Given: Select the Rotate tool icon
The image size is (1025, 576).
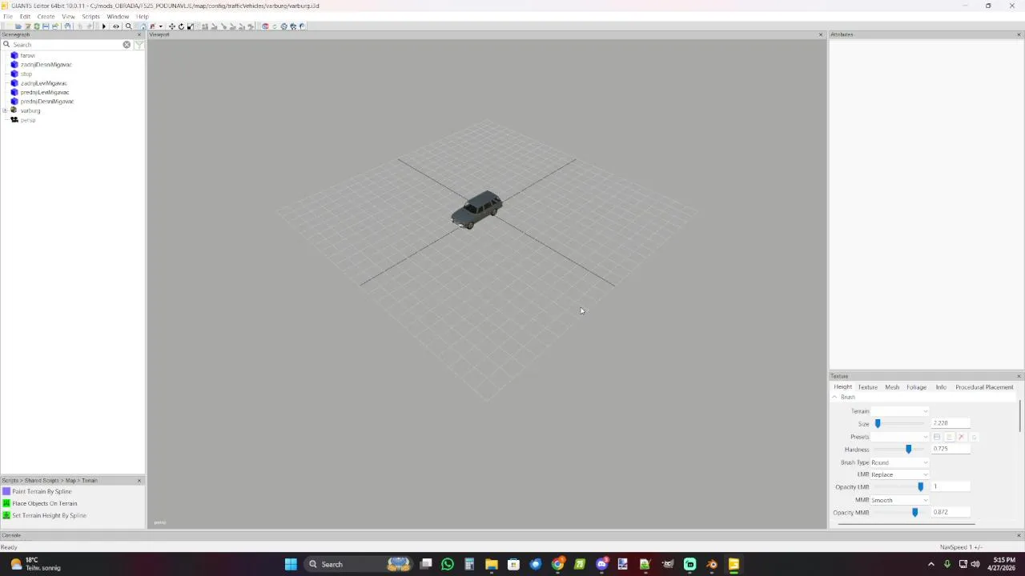Looking at the screenshot, I should click(x=181, y=26).
